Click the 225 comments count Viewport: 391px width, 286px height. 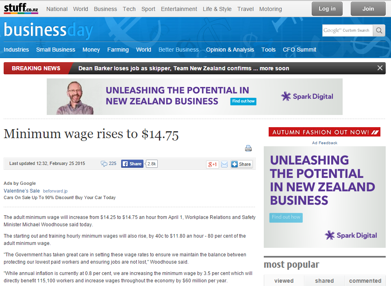[x=113, y=164]
